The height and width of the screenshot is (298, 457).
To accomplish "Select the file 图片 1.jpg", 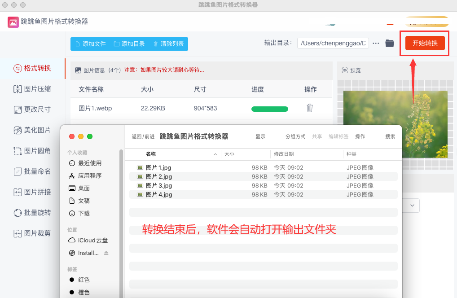I will pyautogui.click(x=264, y=167).
